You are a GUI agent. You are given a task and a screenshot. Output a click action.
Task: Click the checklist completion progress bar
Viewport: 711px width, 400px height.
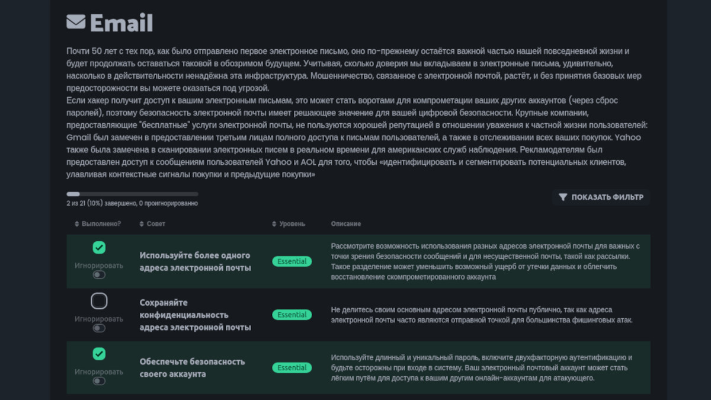click(132, 194)
